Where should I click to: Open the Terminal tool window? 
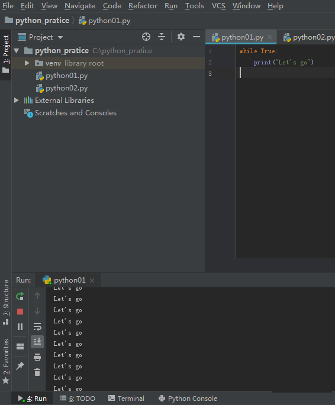[126, 398]
